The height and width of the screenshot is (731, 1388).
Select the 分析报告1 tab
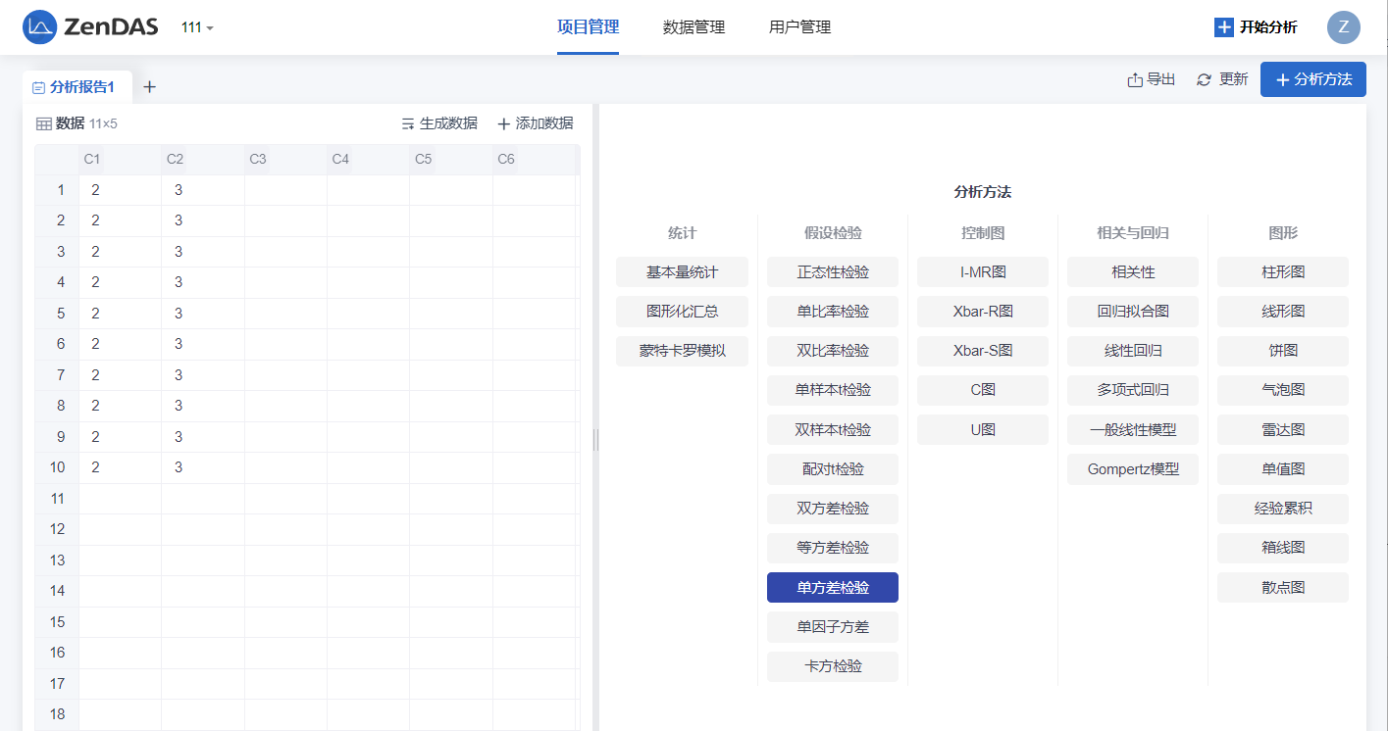point(75,87)
